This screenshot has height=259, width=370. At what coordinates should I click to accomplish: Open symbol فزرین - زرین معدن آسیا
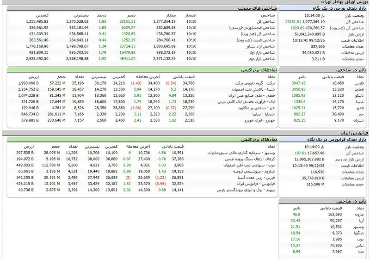point(256,178)
